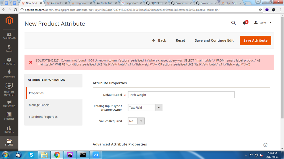Open the Products sidebar icon
284x159 pixels.
click(x=9, y=61)
